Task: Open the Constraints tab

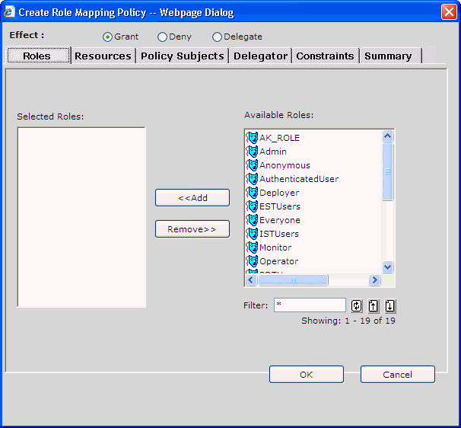Action: click(x=325, y=56)
